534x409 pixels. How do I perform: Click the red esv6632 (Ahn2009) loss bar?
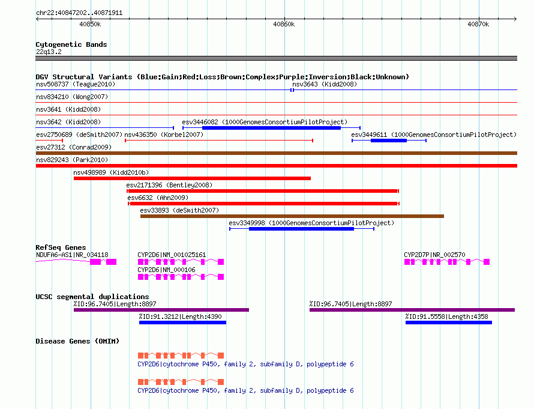point(263,204)
